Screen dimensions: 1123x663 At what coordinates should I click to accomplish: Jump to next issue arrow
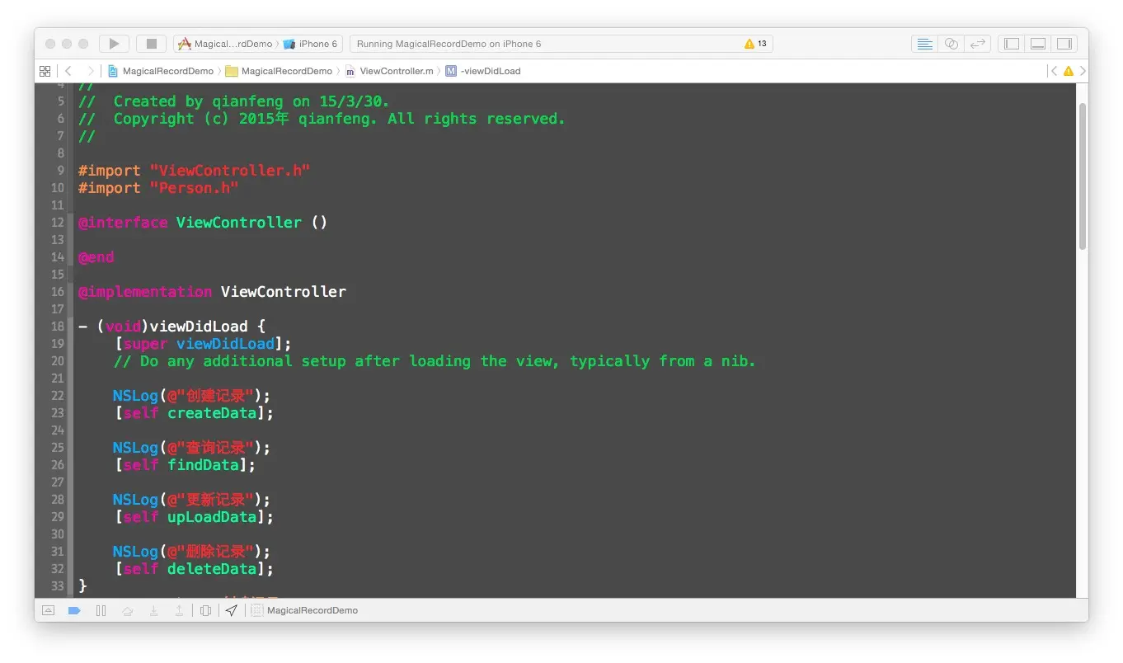(x=1083, y=71)
